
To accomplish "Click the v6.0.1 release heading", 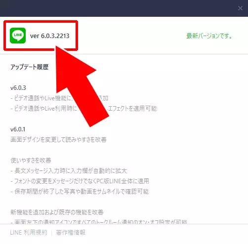I will pos(18,129).
